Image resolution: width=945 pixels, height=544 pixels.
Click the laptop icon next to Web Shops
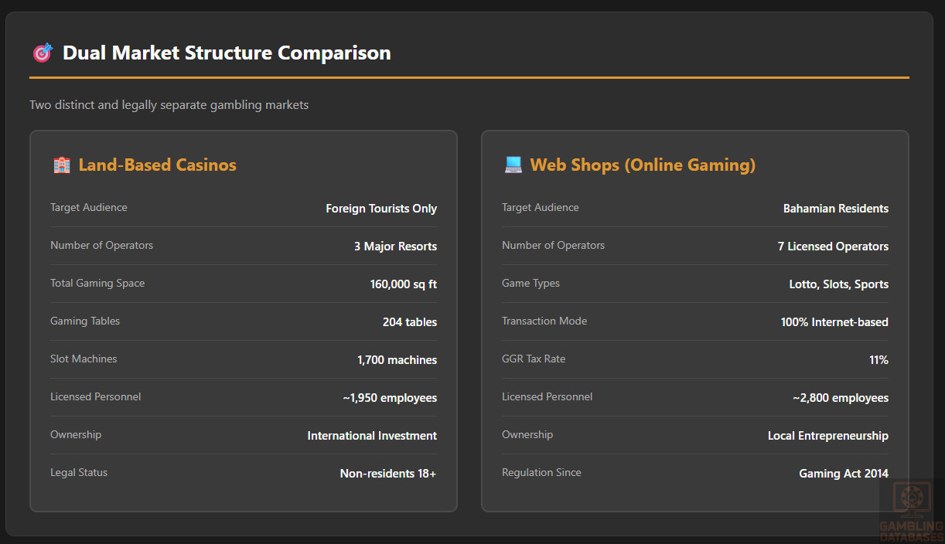tap(513, 165)
